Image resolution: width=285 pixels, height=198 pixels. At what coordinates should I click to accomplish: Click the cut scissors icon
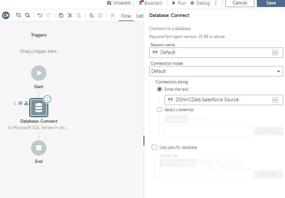coord(70,15)
